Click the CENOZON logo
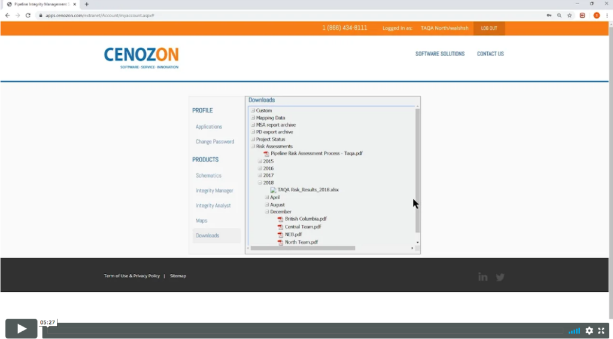Image resolution: width=613 pixels, height=339 pixels. [141, 58]
